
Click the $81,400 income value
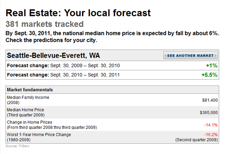(210, 100)
